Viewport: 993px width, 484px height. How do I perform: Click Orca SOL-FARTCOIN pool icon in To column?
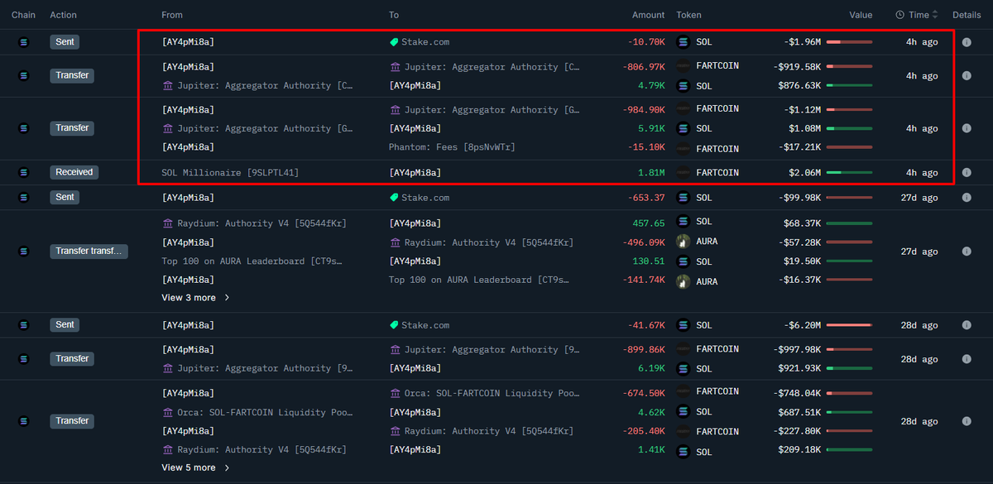394,393
